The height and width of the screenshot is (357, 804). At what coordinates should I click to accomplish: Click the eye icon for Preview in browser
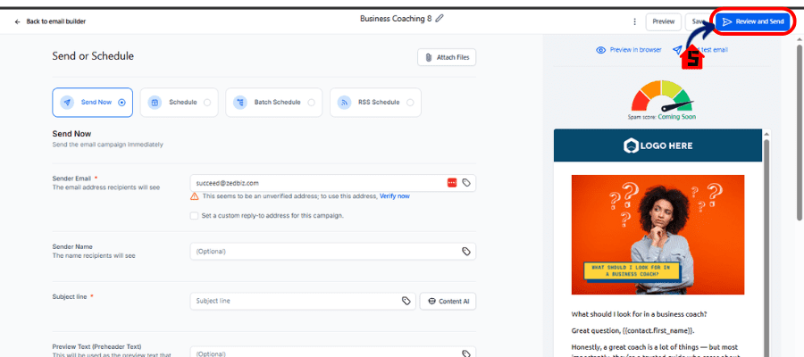point(600,50)
